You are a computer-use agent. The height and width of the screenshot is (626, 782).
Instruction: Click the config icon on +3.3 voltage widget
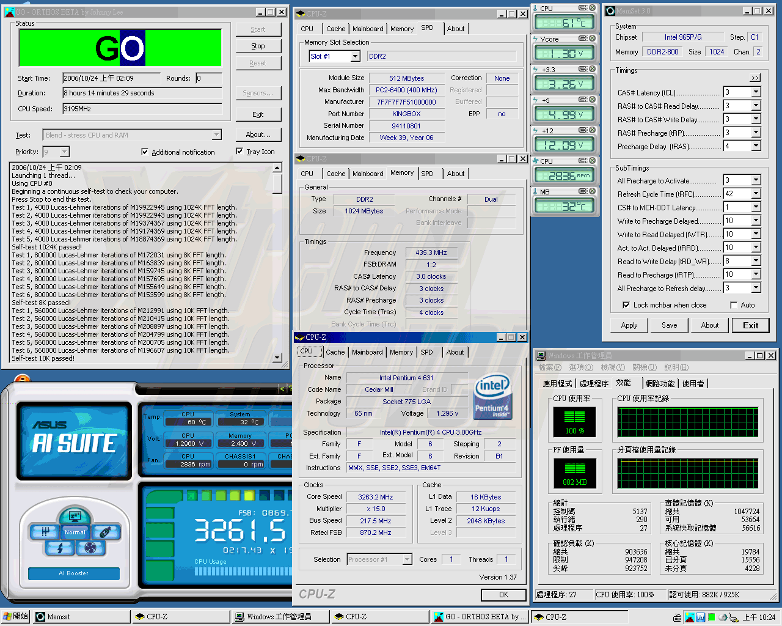tap(583, 69)
